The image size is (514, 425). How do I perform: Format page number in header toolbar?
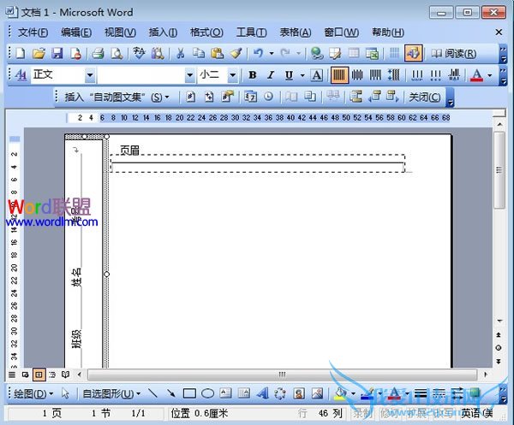[x=227, y=97]
